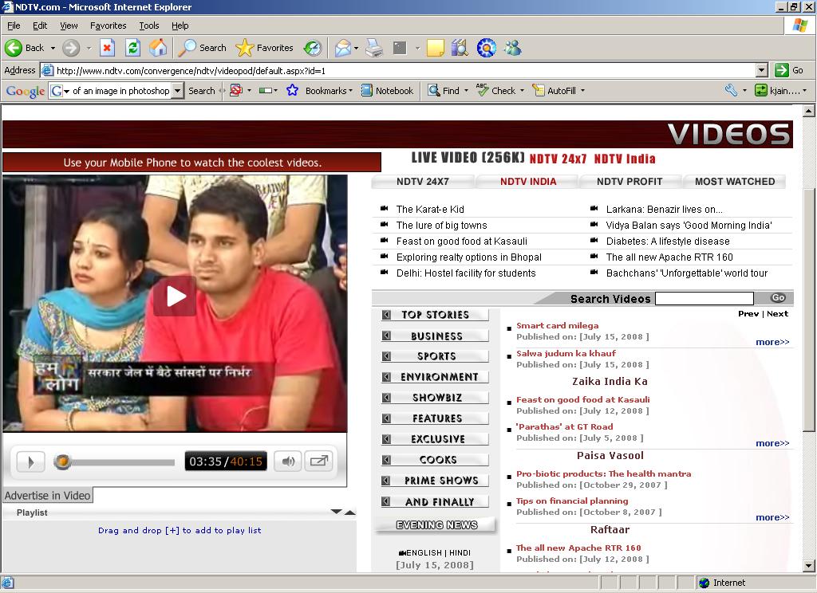Open the EVENING NEWS section
Viewport: 817px width, 593px height.
[x=436, y=525]
